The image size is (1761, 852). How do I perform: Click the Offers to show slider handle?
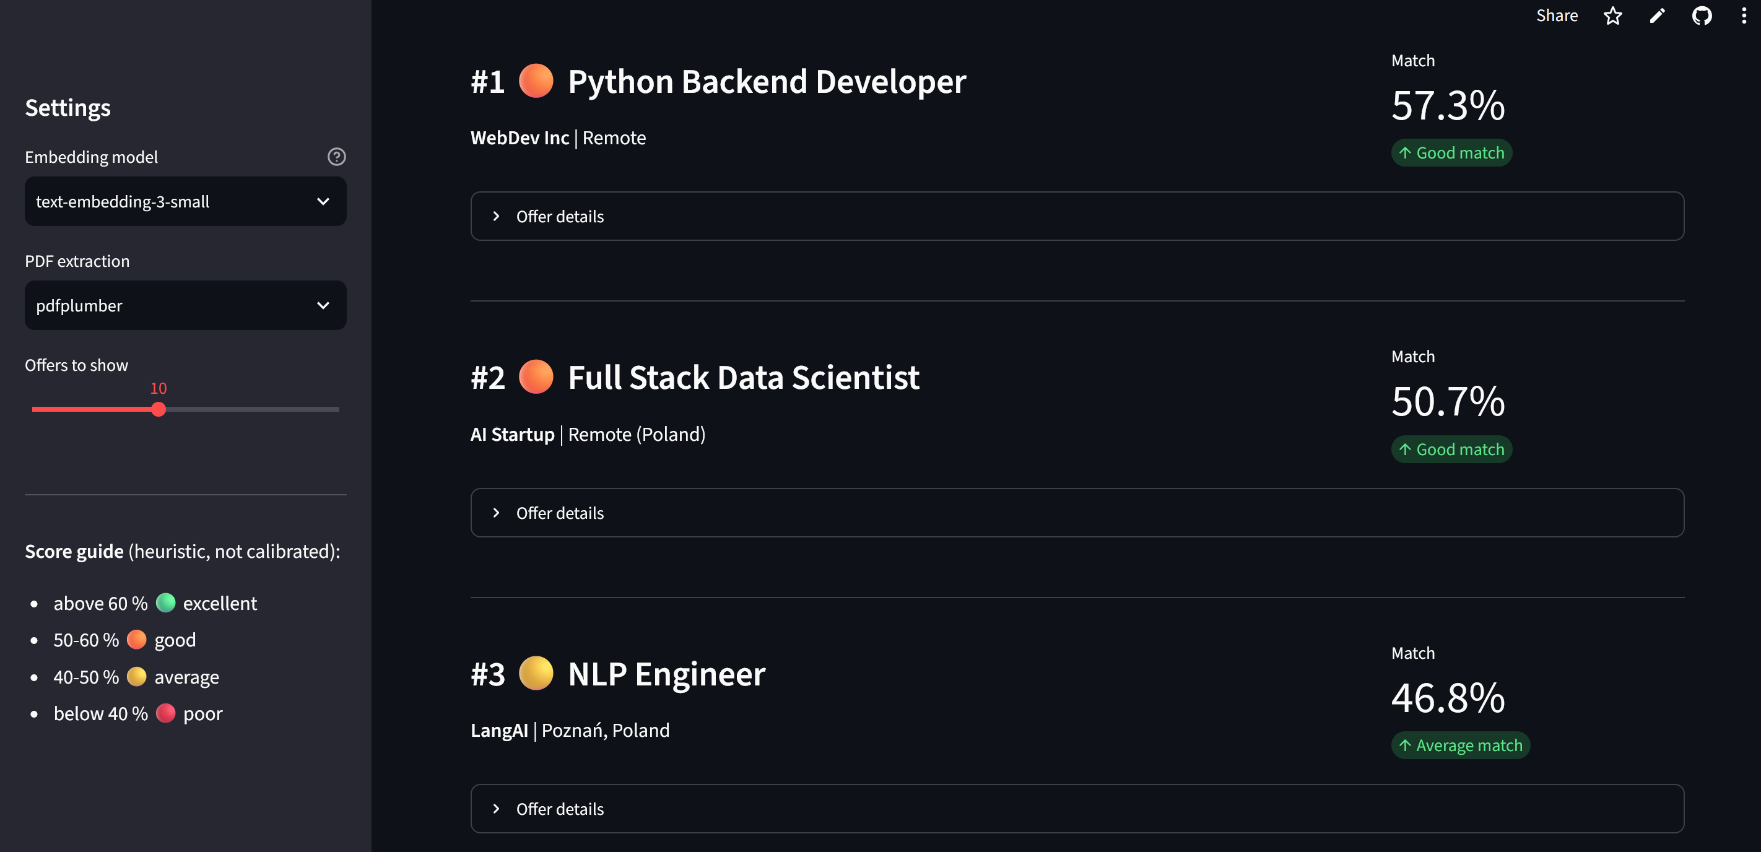tap(159, 409)
